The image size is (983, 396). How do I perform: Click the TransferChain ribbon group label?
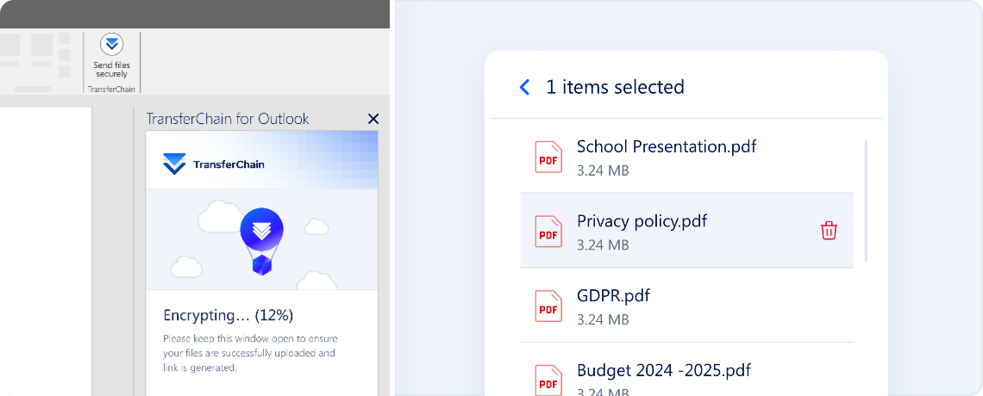pos(111,89)
